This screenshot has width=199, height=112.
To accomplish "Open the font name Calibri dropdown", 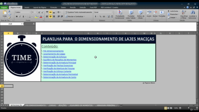I will [x=30, y=12].
